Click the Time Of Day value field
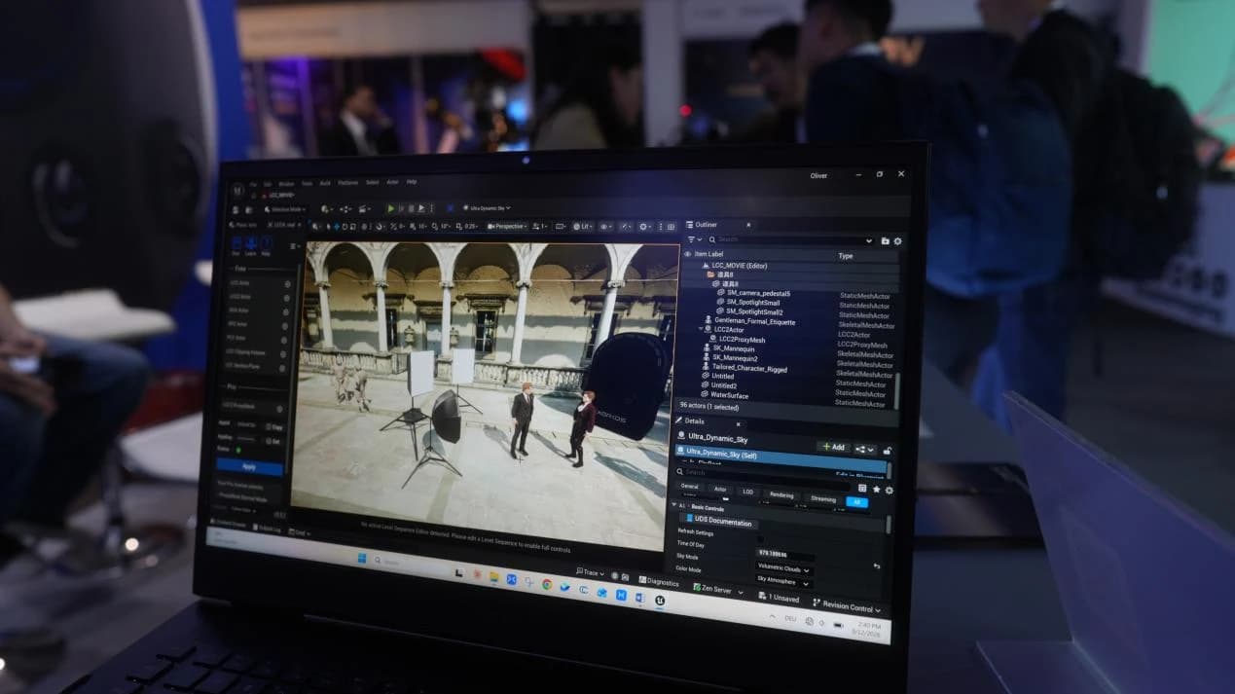 point(784,554)
